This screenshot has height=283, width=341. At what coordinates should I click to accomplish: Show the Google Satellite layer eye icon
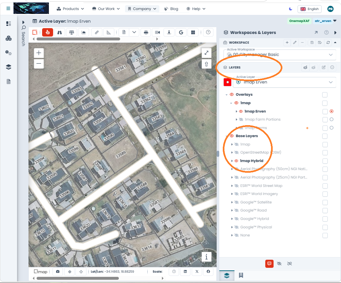point(236,202)
